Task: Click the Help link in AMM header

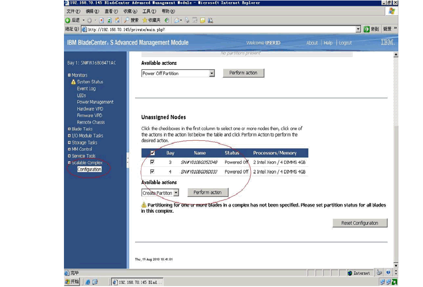Action: coord(328,43)
